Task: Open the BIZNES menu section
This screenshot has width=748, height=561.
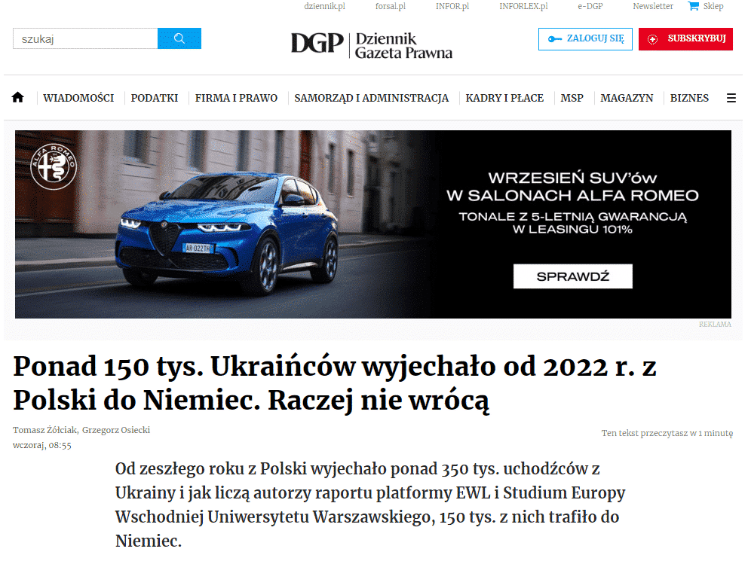Action: point(689,98)
